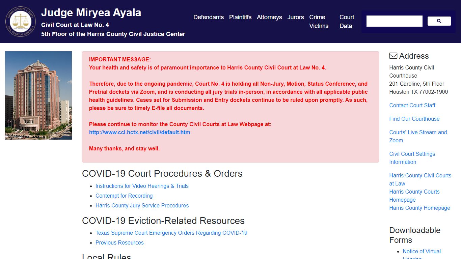Open the Defendants menu
The width and height of the screenshot is (461, 259).
(209, 17)
